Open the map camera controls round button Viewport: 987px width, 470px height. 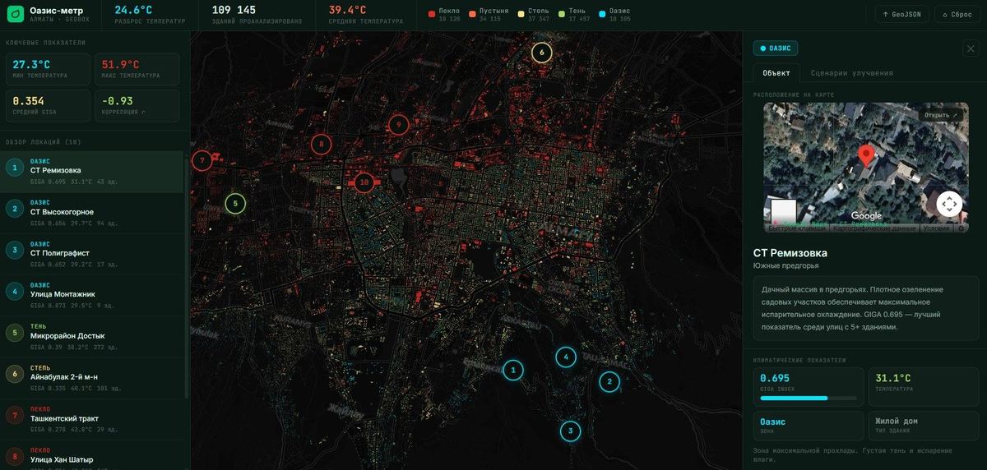click(949, 204)
